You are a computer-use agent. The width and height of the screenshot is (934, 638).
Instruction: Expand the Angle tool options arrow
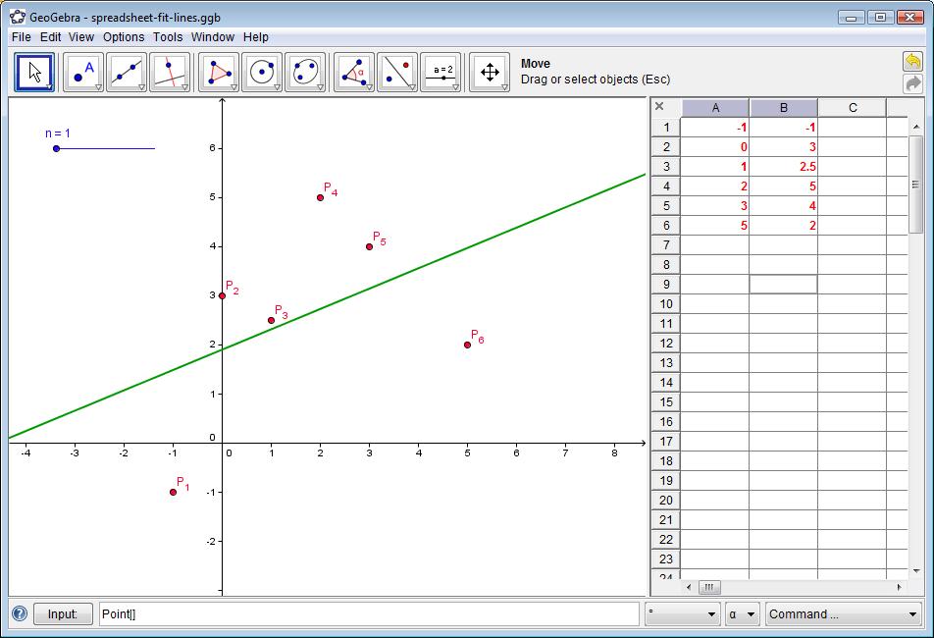pyautogui.click(x=370, y=87)
